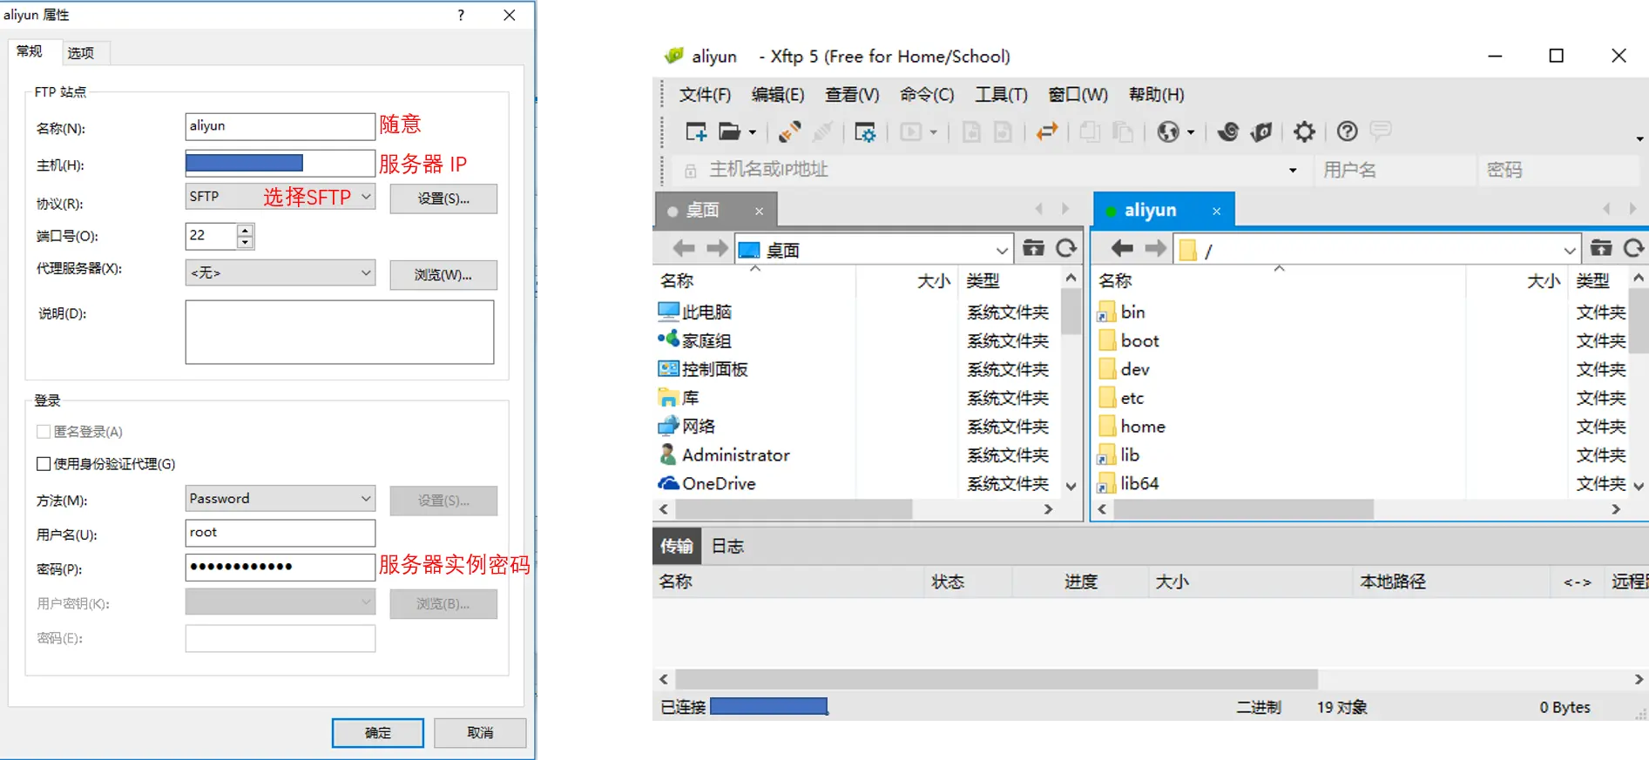Go to parent folder in the local 桌面 pane
Image resolution: width=1649 pixels, height=760 pixels.
click(1033, 248)
